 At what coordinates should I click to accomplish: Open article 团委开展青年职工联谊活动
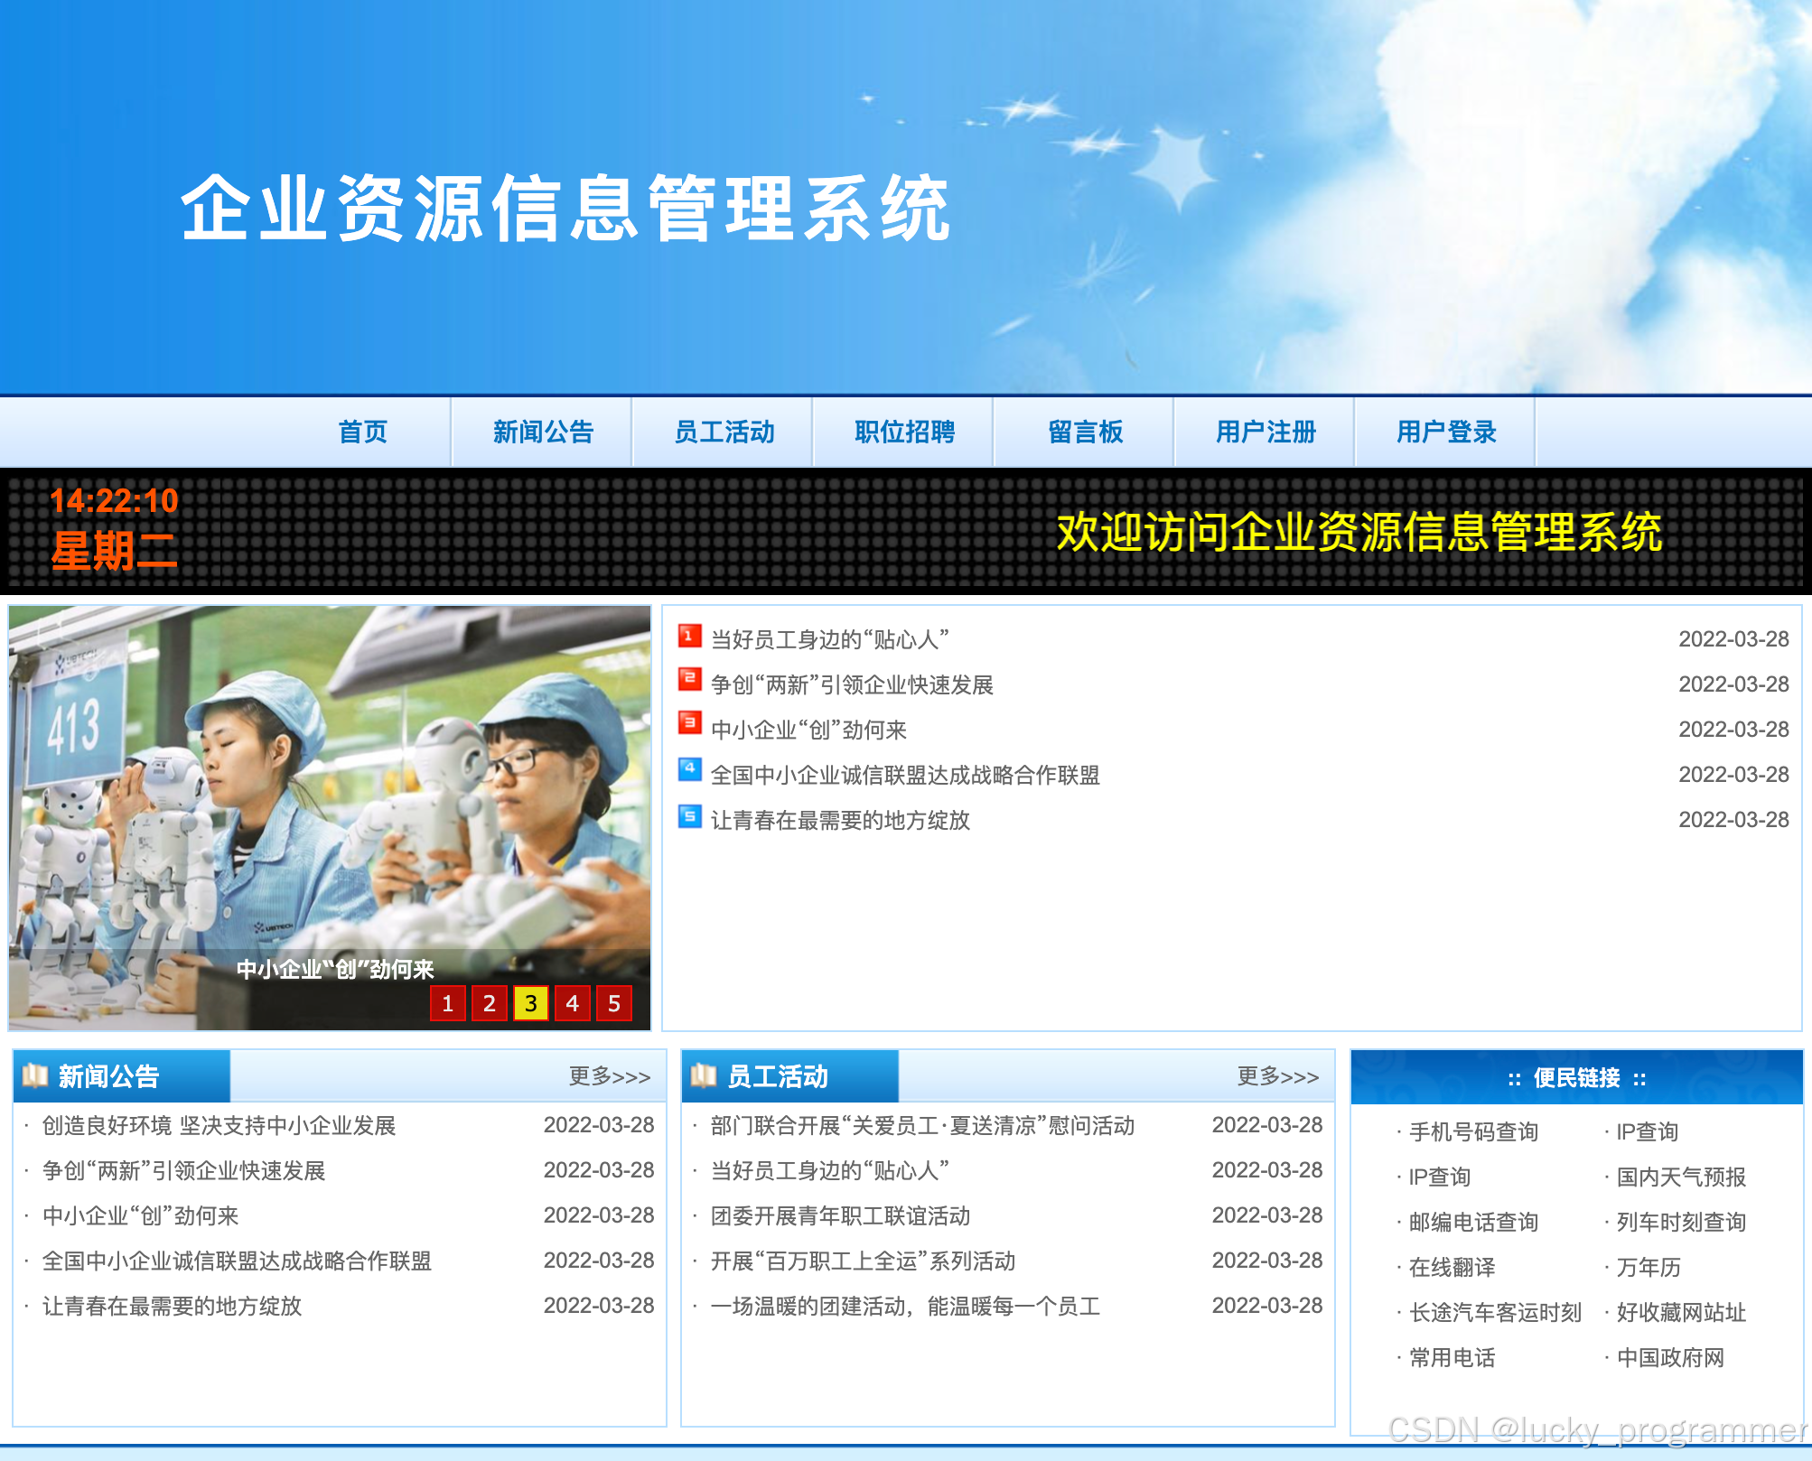(x=840, y=1216)
